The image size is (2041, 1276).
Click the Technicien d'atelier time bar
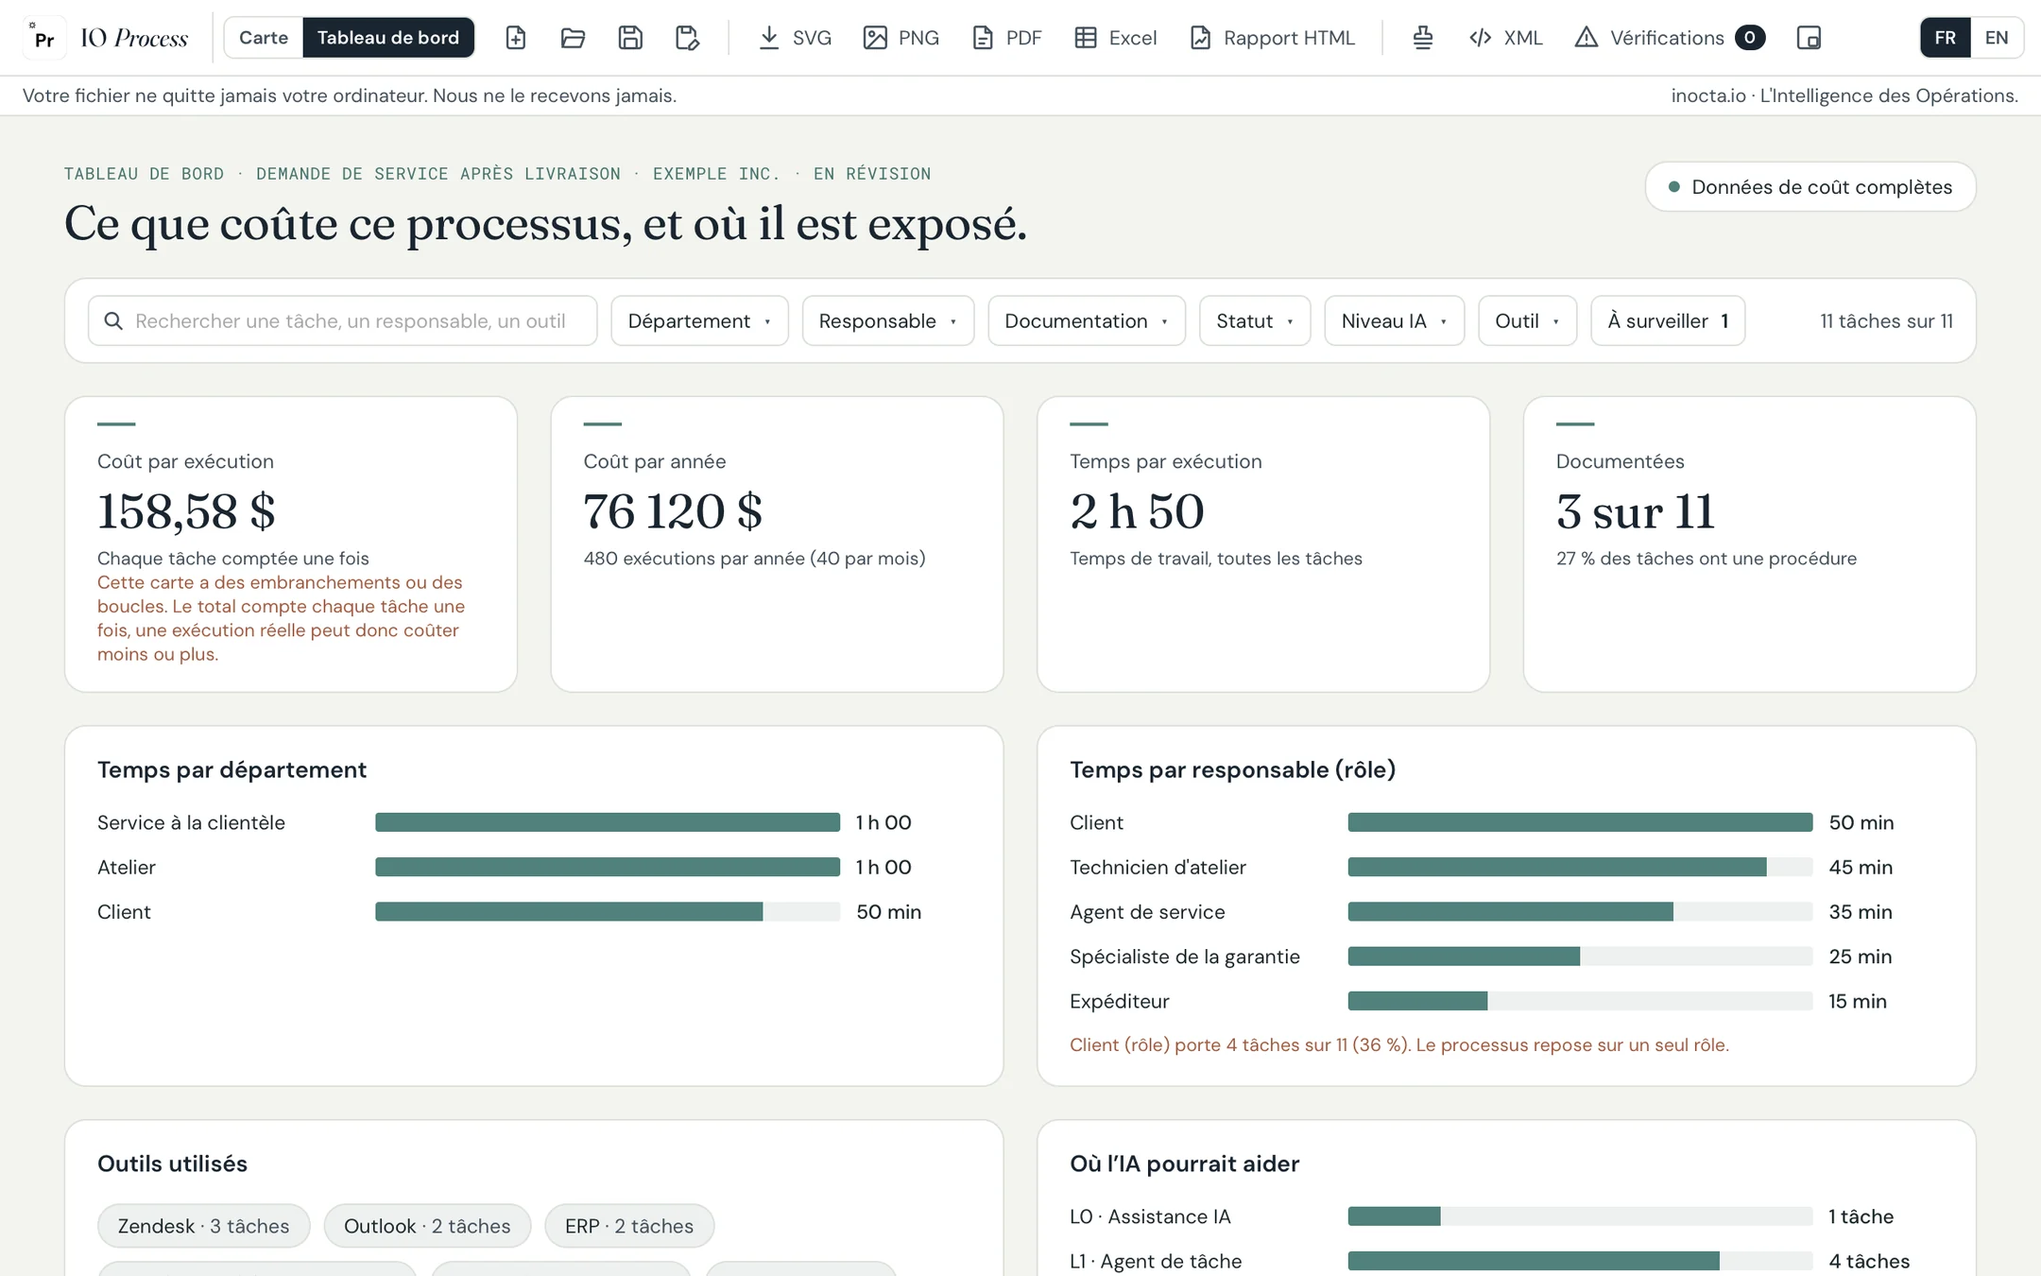pos(1580,867)
